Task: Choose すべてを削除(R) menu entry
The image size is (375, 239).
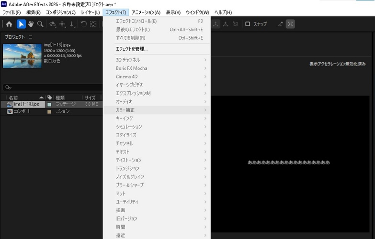Action: click(x=157, y=38)
